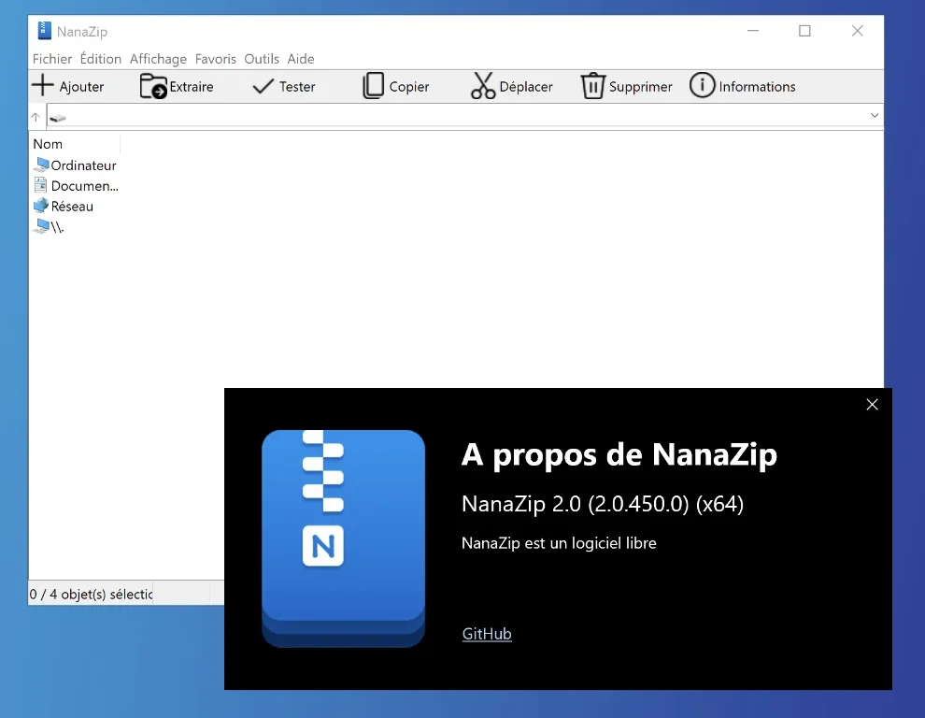Go up one folder level arrow

(x=36, y=117)
